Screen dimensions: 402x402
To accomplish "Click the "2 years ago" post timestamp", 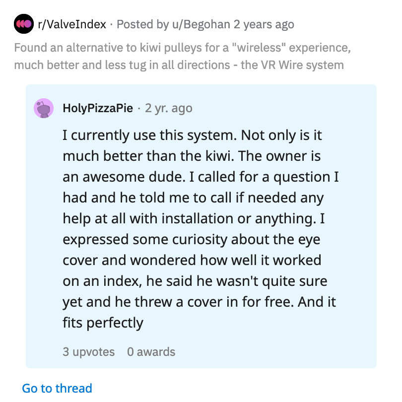I will pyautogui.click(x=264, y=24).
